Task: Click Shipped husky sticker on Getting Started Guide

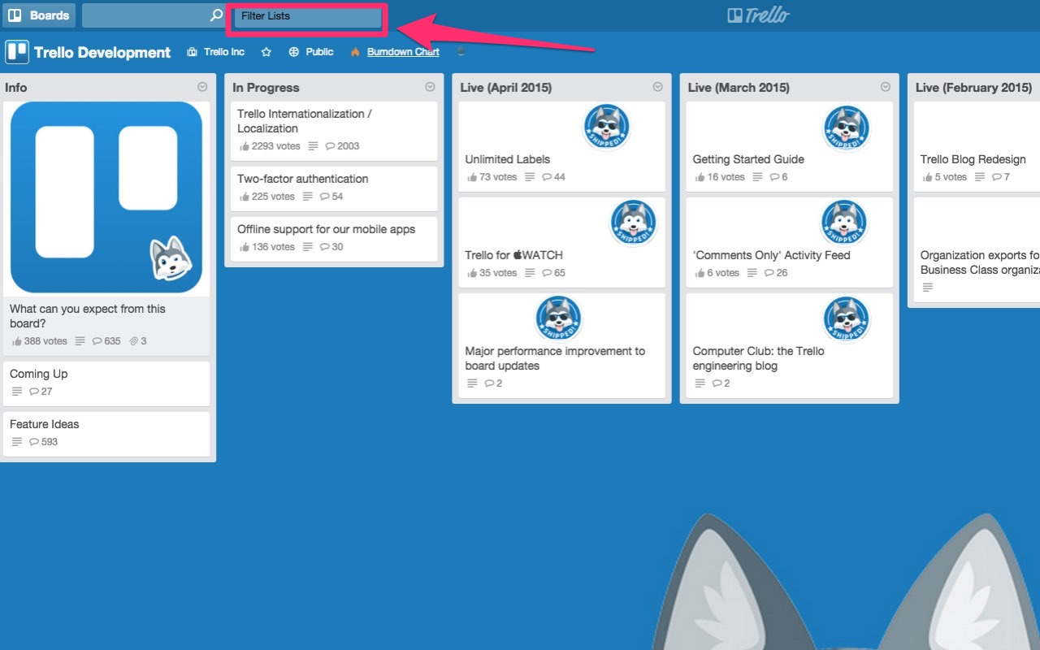Action: pyautogui.click(x=847, y=128)
